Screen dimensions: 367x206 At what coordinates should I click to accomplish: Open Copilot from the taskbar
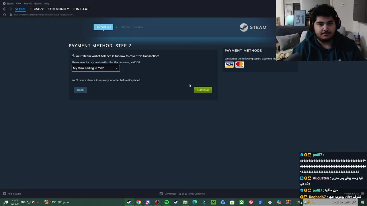[279, 202]
